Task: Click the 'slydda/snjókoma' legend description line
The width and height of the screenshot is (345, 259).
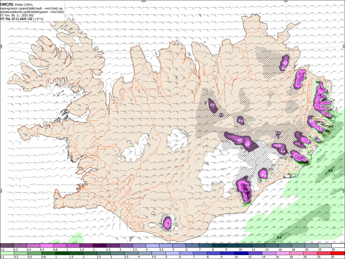Action: pyautogui.click(x=32, y=12)
